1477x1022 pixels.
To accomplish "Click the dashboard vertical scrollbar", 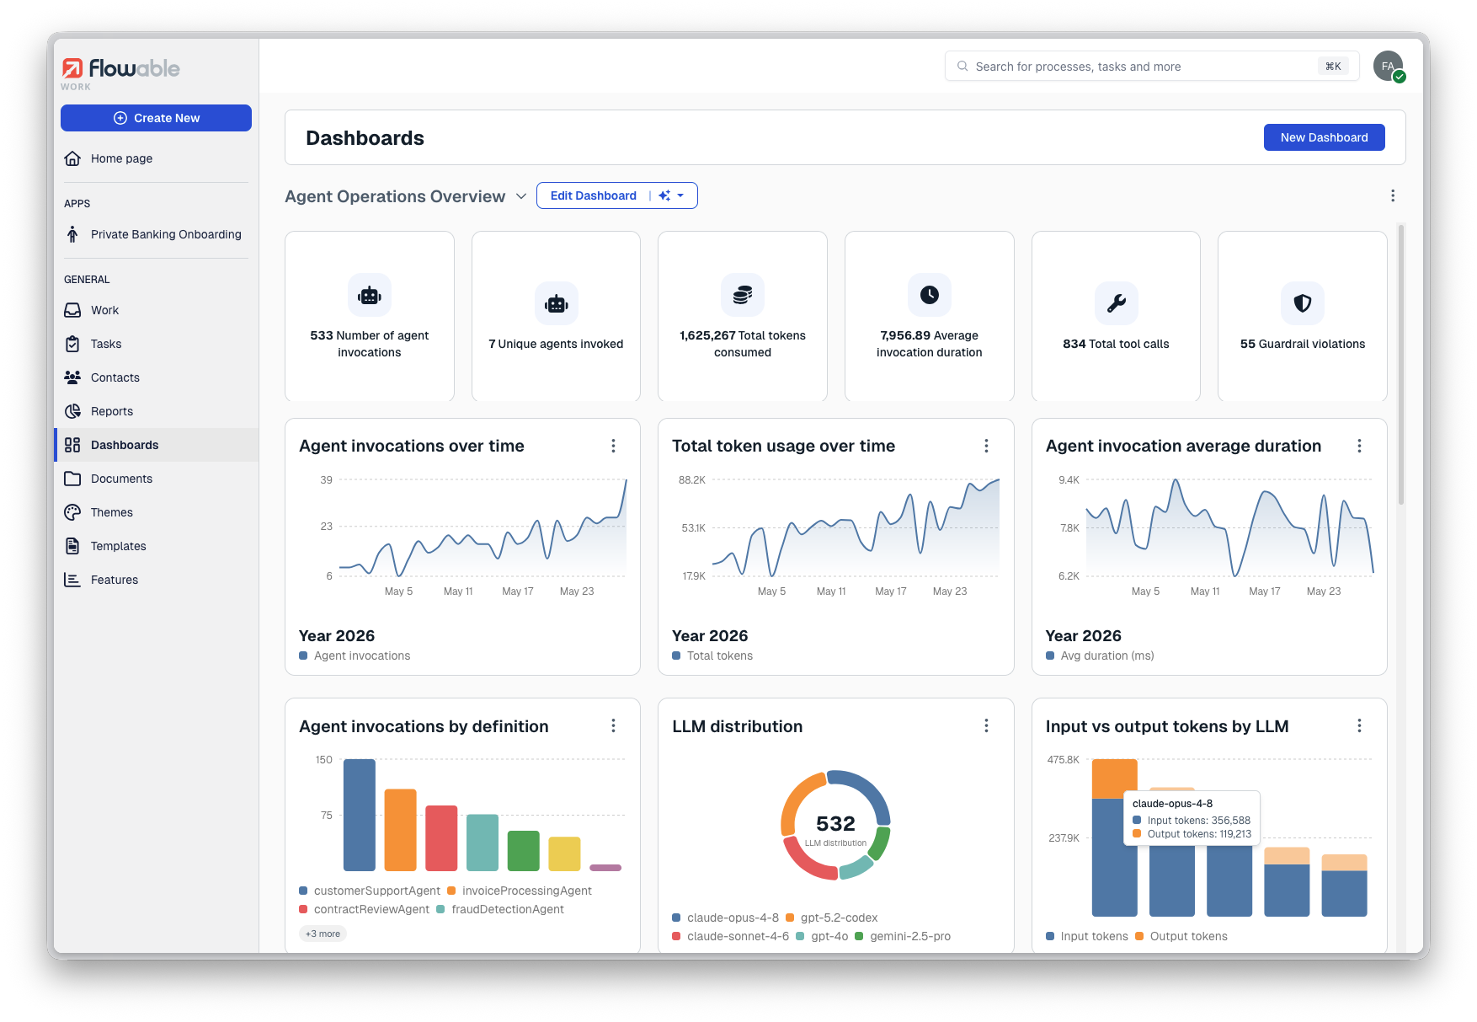I will coord(1401,364).
